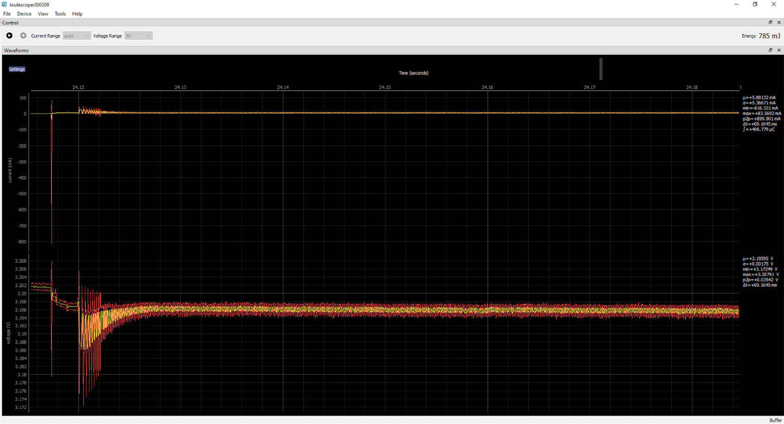Click the Joulescope app icon in title bar

4,4
